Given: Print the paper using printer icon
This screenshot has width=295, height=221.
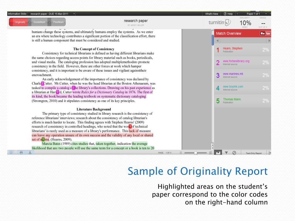Looking at the screenshot, I should 21,153.
